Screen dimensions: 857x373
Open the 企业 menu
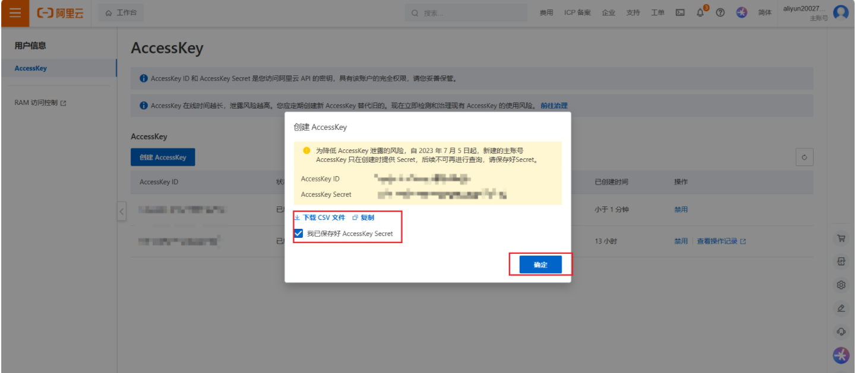pos(609,13)
